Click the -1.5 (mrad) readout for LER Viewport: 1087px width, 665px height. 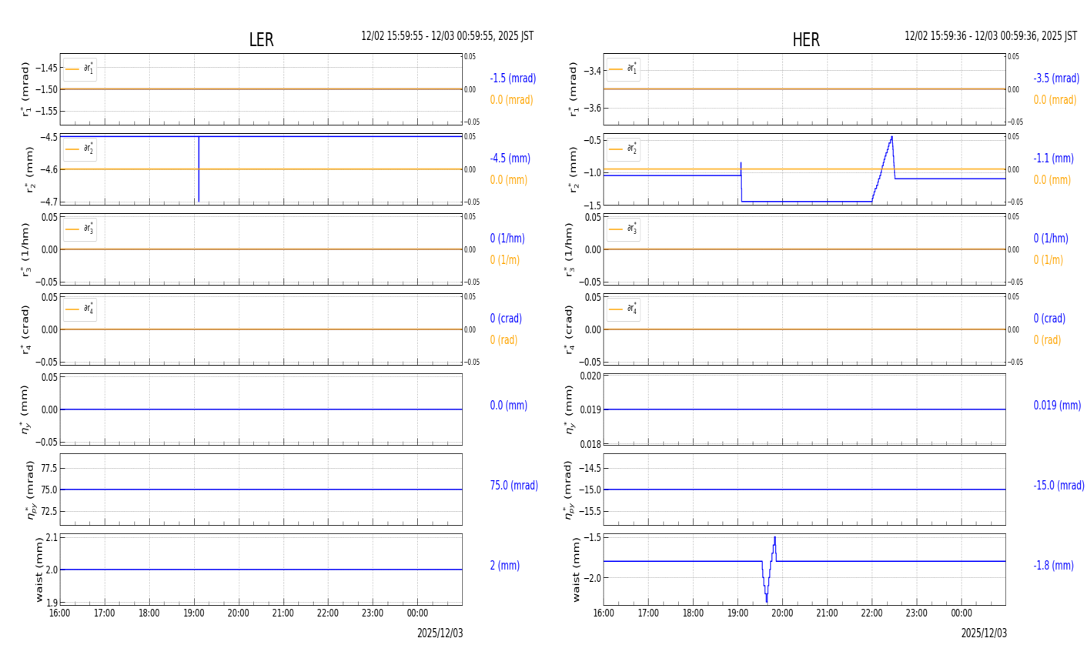coord(513,79)
